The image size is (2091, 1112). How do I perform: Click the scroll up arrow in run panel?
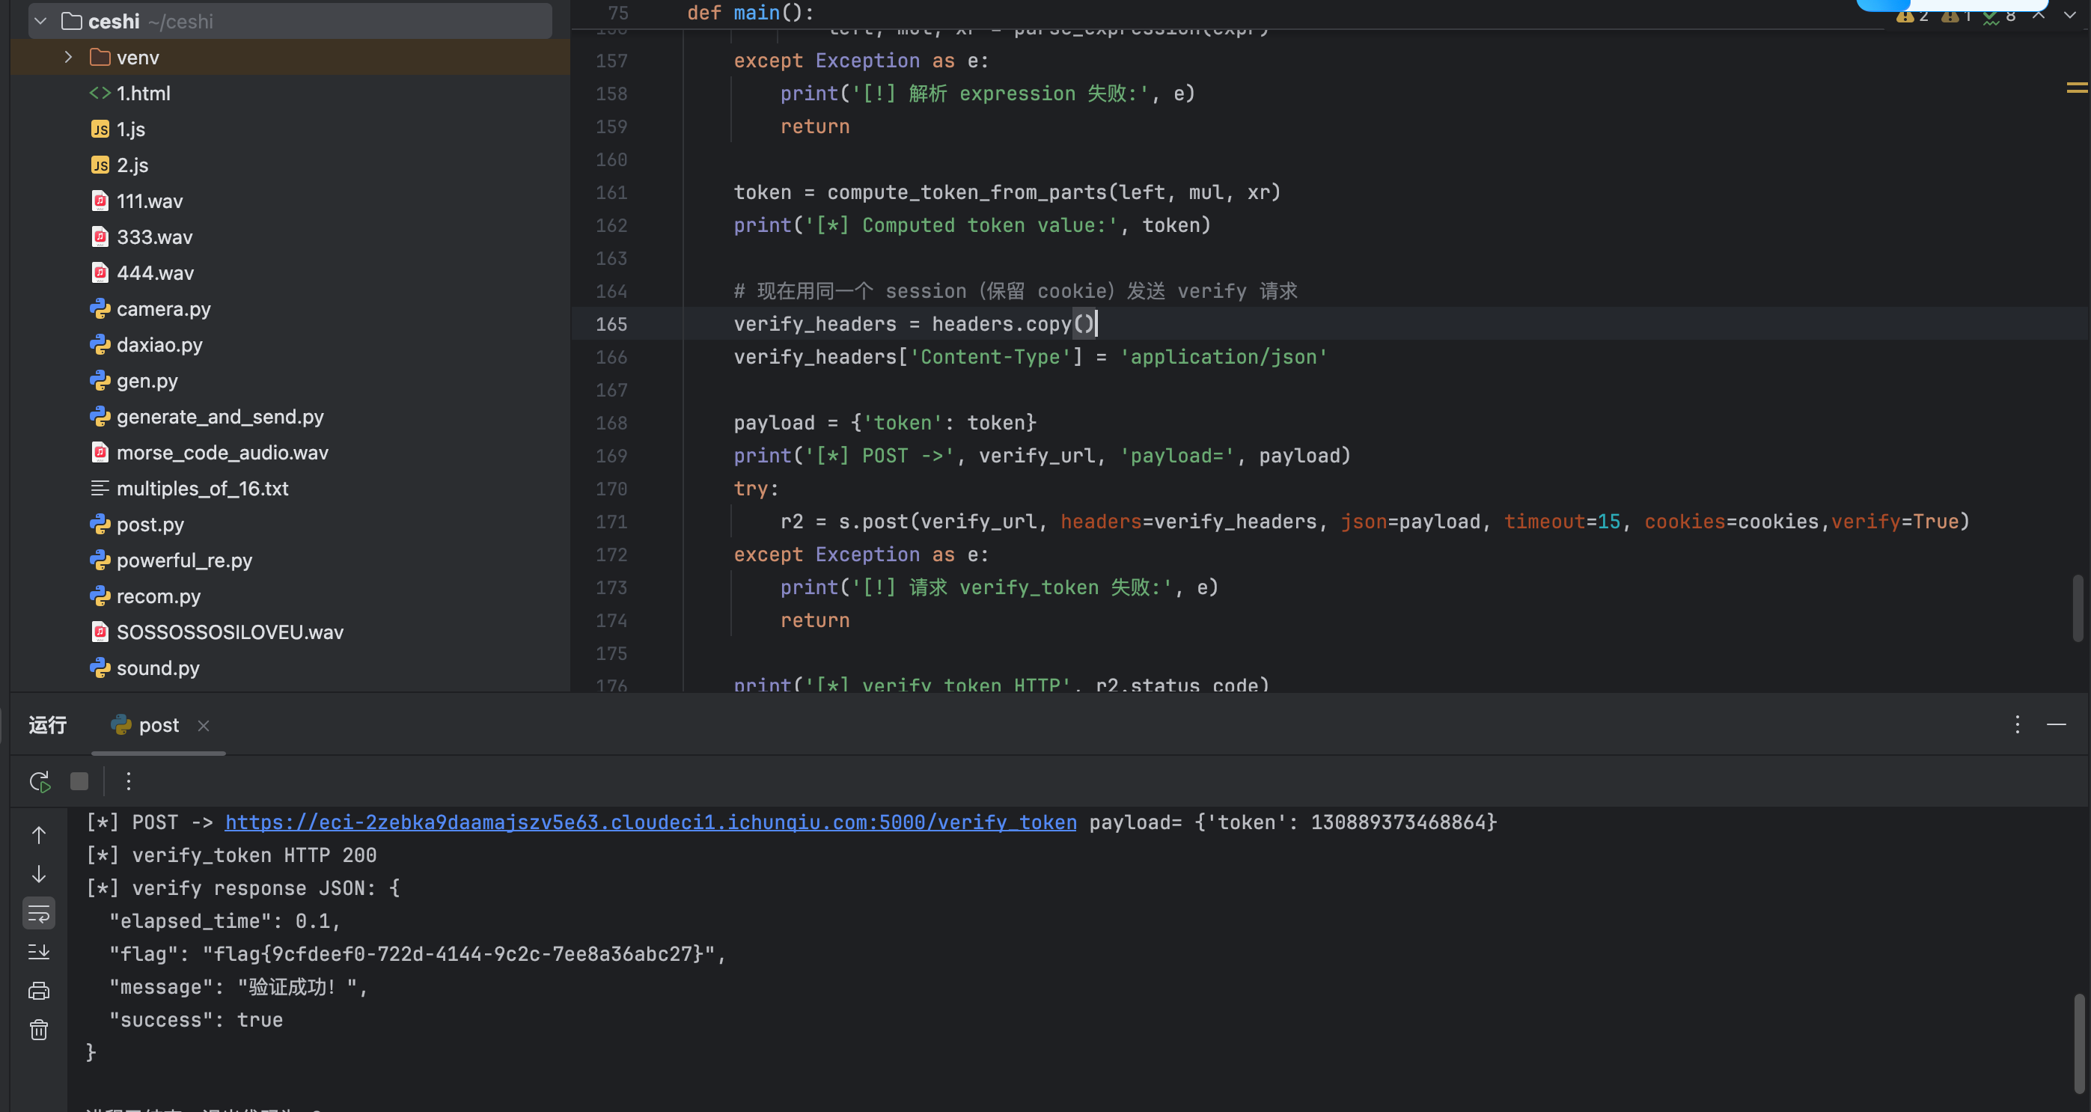click(39, 834)
